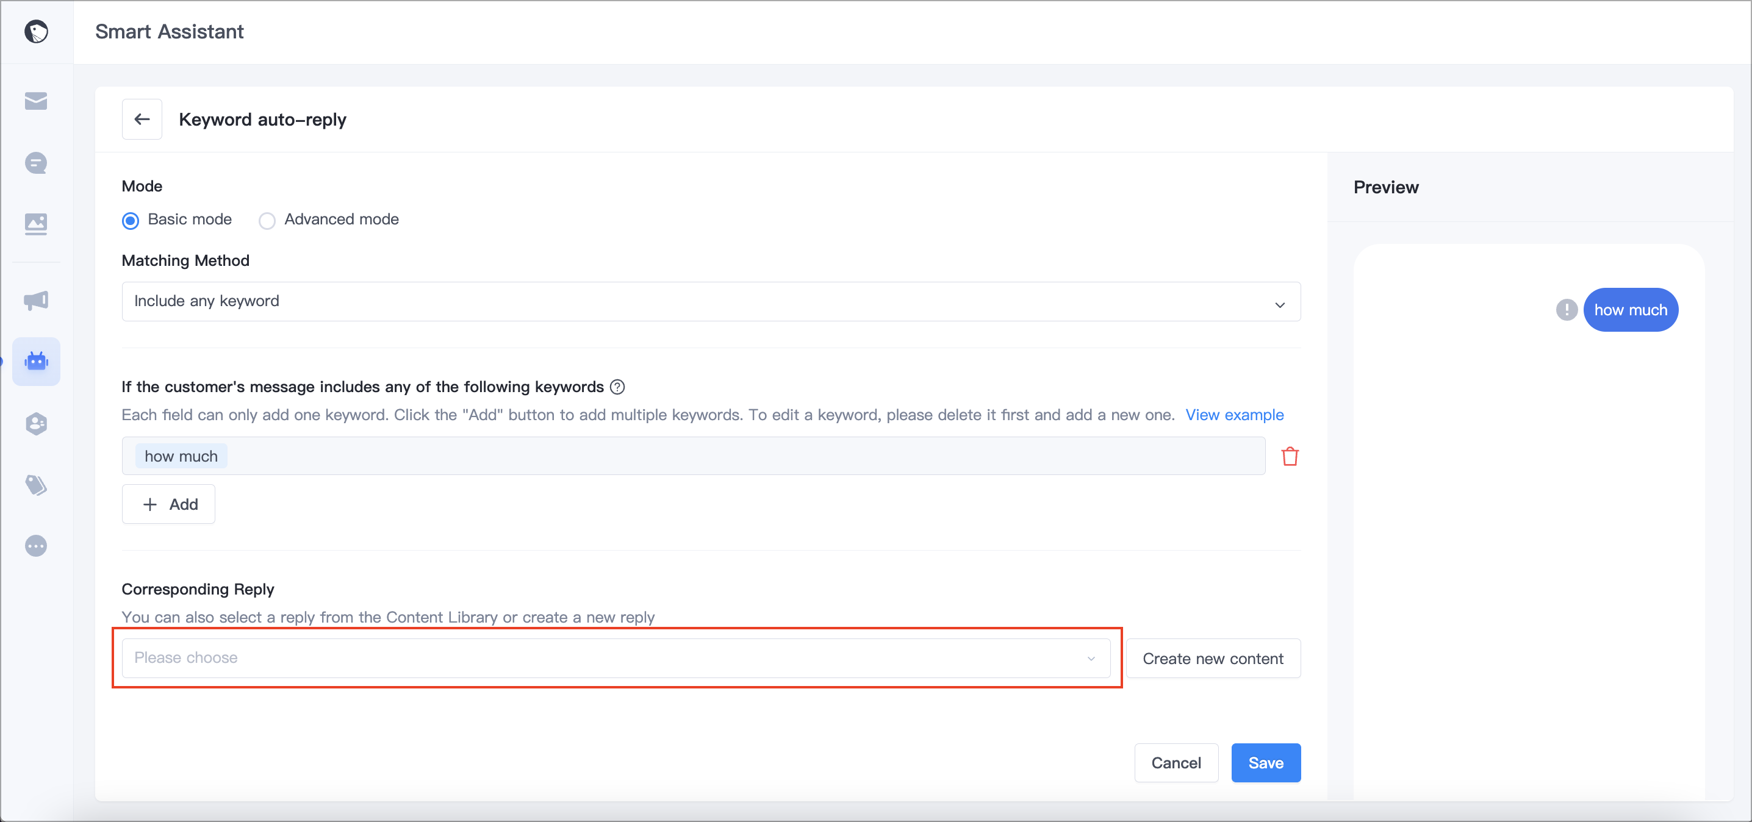This screenshot has width=1752, height=822.
Task: Save the keyword auto-reply
Action: pos(1266,762)
